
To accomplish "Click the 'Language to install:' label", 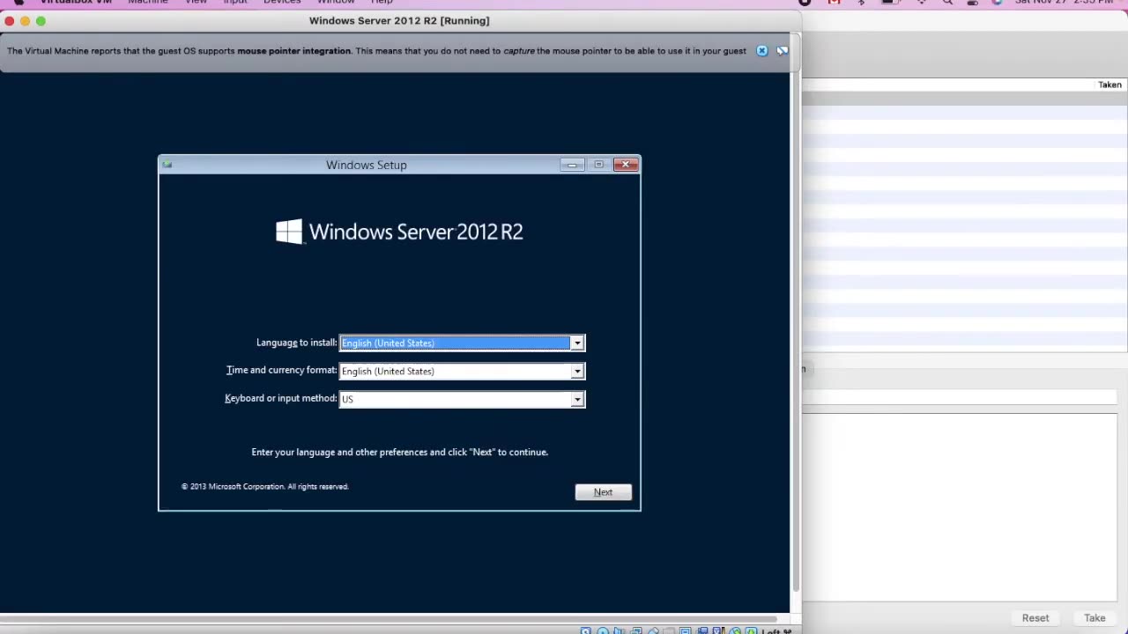I will [x=297, y=343].
